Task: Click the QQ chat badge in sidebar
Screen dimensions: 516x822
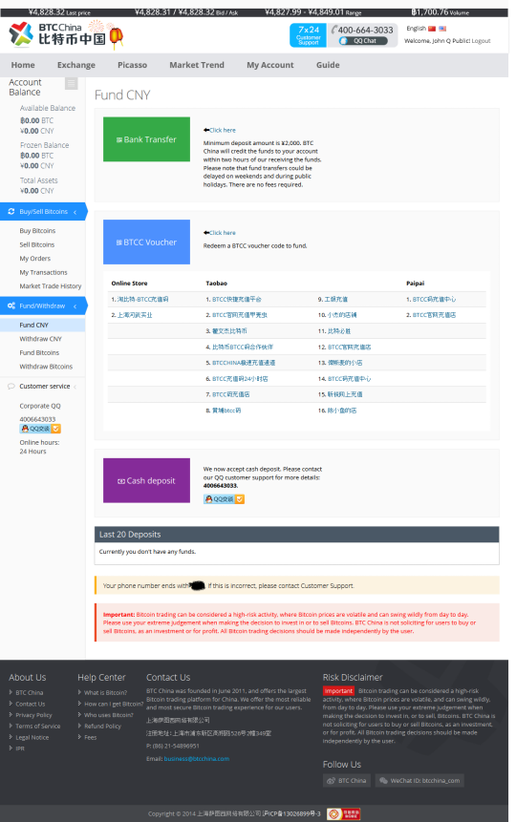Action: (x=40, y=429)
